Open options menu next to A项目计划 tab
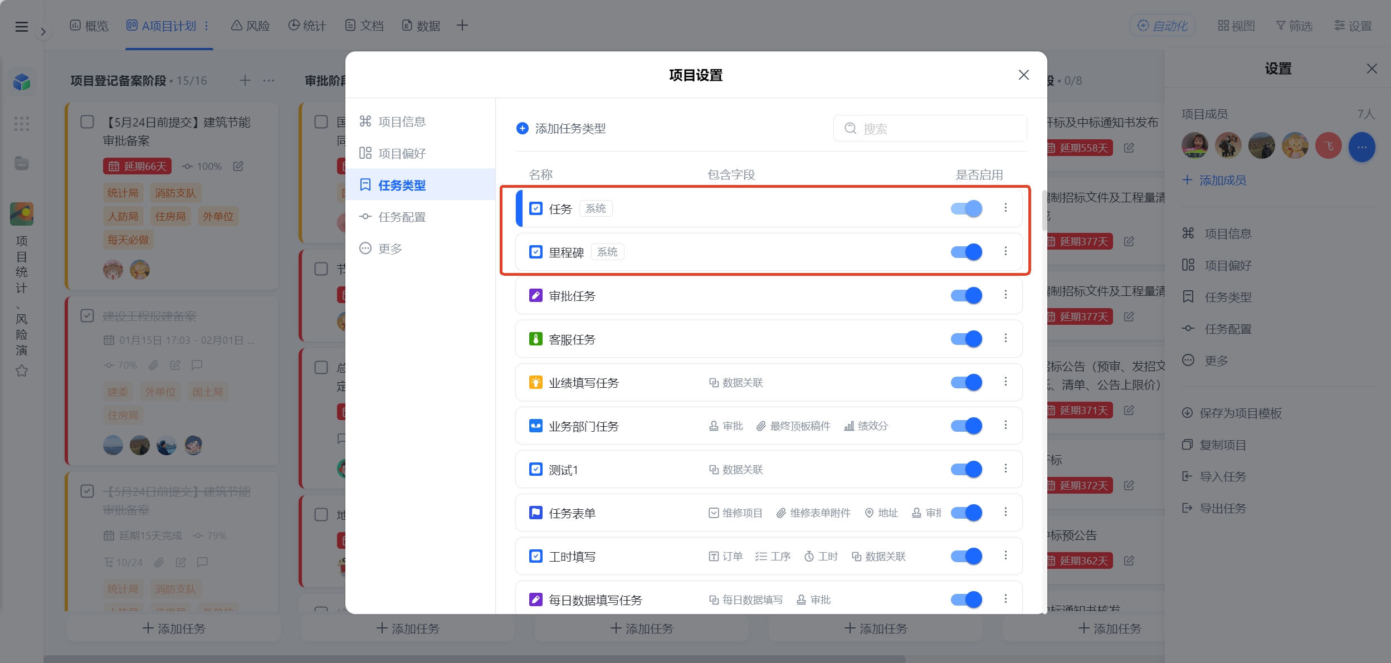 point(207,26)
